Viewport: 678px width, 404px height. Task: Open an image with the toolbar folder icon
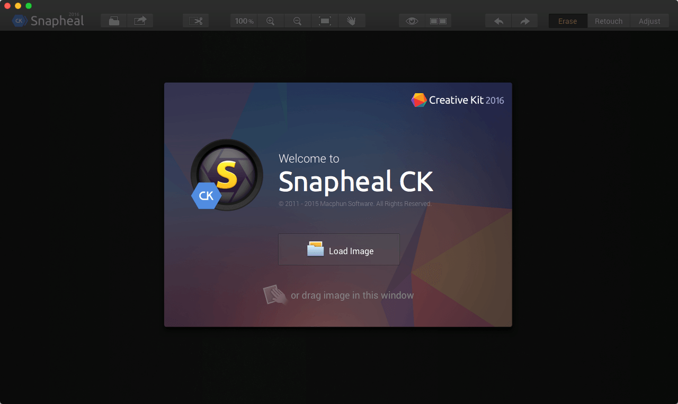pos(114,21)
